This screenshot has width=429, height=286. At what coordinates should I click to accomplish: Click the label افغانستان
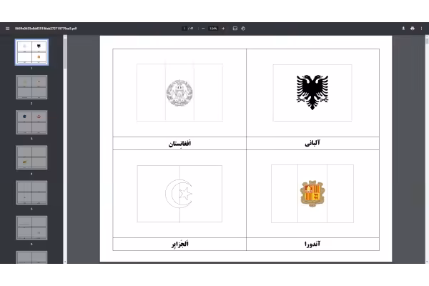[x=179, y=144]
